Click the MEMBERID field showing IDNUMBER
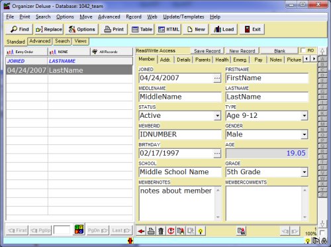Viewport: 331px width, 247px height. point(180,134)
